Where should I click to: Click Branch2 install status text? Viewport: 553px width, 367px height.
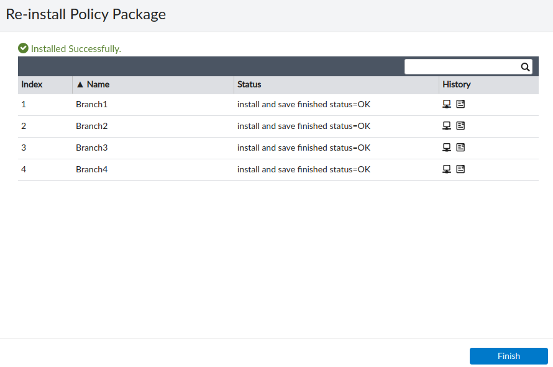[304, 126]
